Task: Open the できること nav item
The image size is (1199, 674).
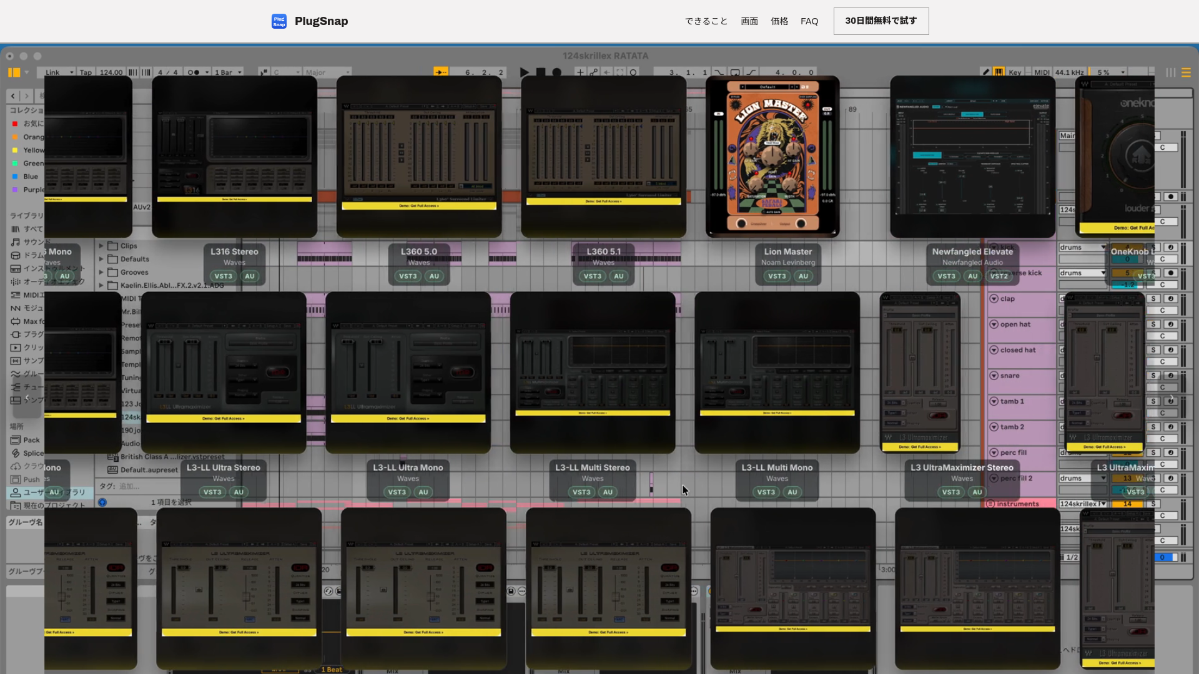Action: [x=706, y=21]
